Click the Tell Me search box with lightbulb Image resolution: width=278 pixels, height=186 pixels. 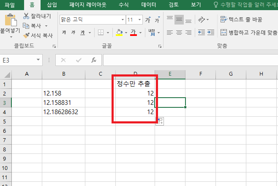(245, 5)
